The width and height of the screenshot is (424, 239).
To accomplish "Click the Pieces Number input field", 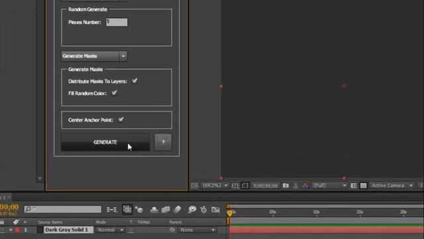I will tap(117, 22).
